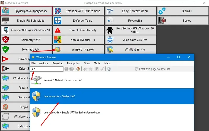Open Help menu in Winaero Tweaker

point(107,63)
